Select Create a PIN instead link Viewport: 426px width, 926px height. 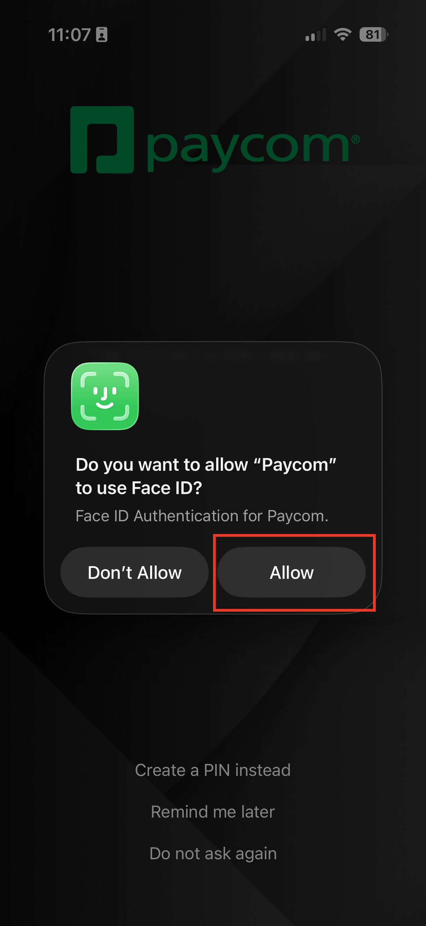213,770
